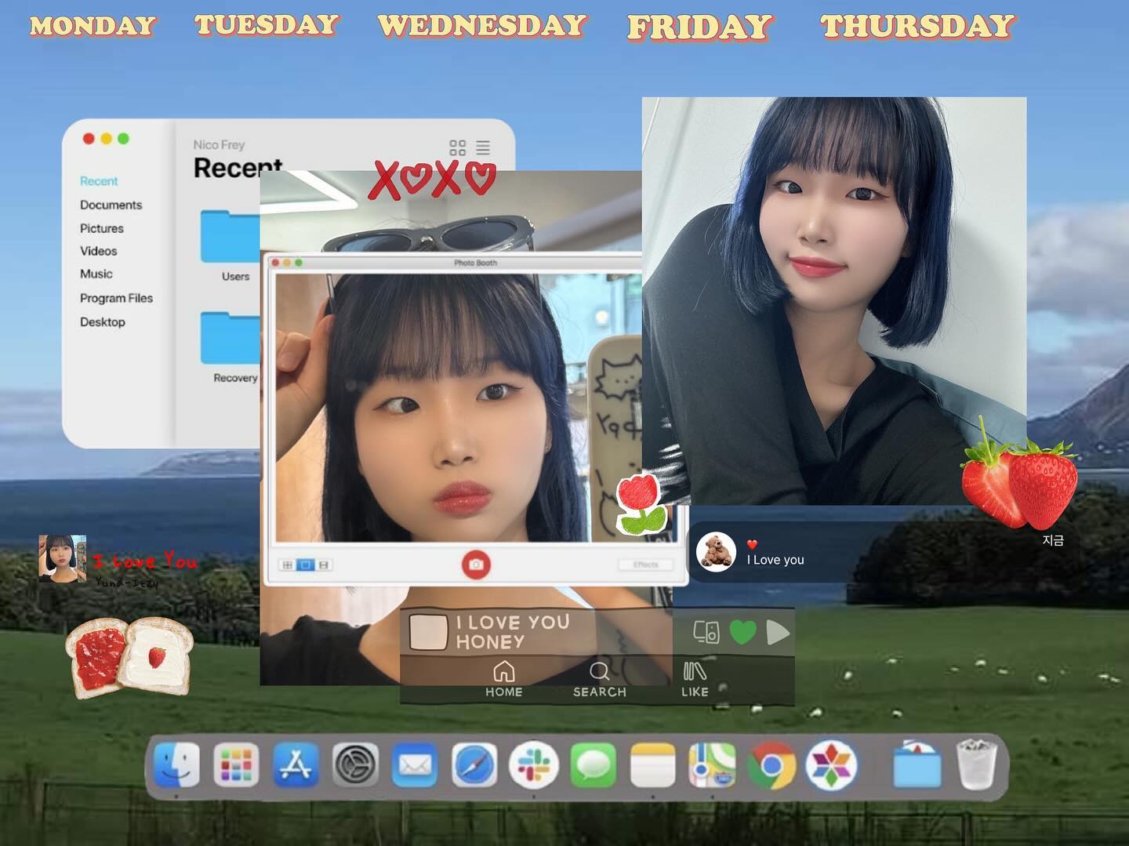Open the blue folder stack in dock
This screenshot has height=846, width=1129.
[x=917, y=764]
